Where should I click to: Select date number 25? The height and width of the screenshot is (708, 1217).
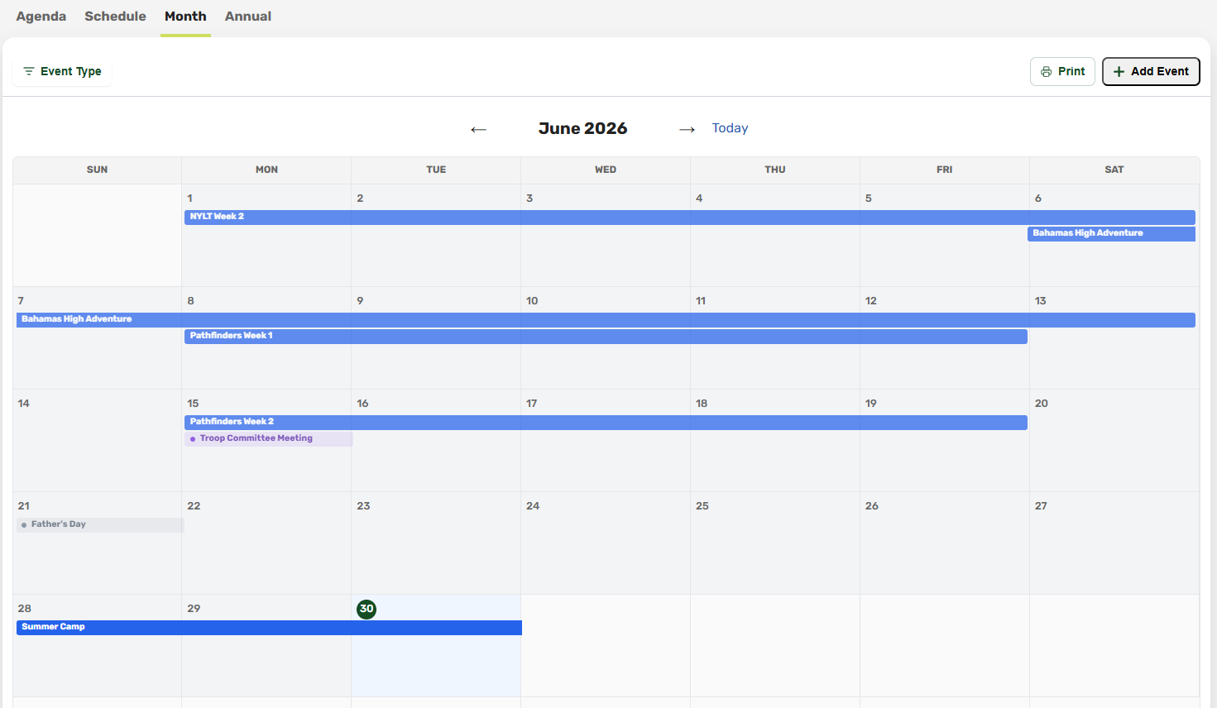(702, 506)
